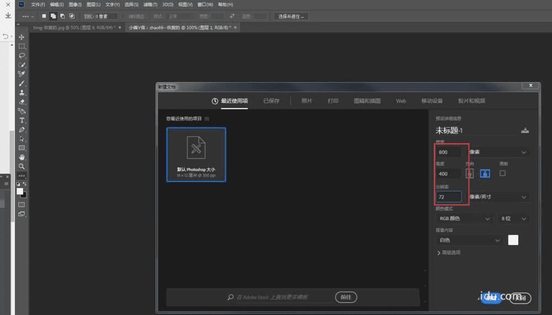
Task: Click the foreground color swatch in toolbar
Action: click(20, 191)
